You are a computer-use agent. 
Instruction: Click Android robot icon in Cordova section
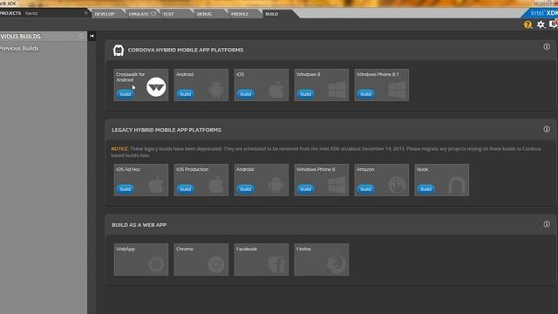[x=216, y=90]
